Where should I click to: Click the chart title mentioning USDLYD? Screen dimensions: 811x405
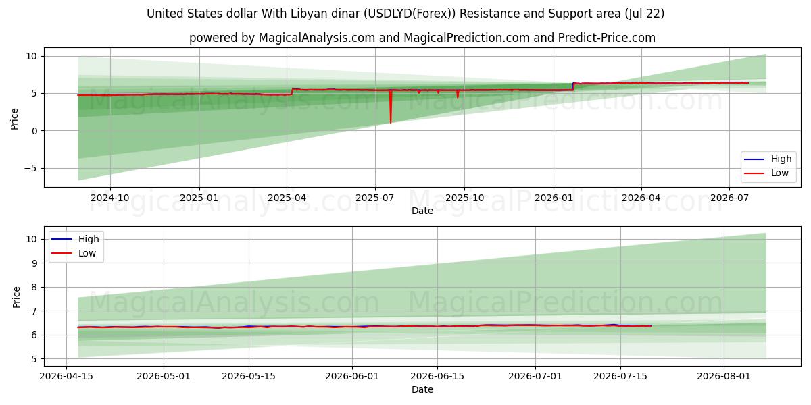pos(405,13)
